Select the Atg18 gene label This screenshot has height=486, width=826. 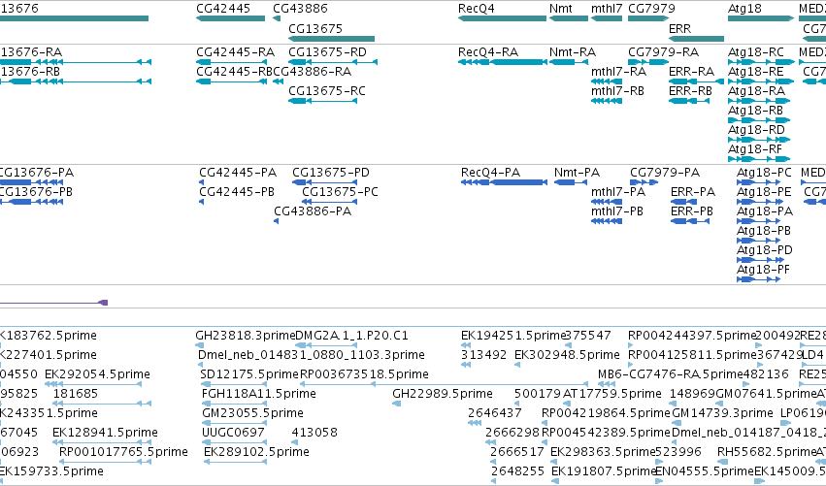744,9
